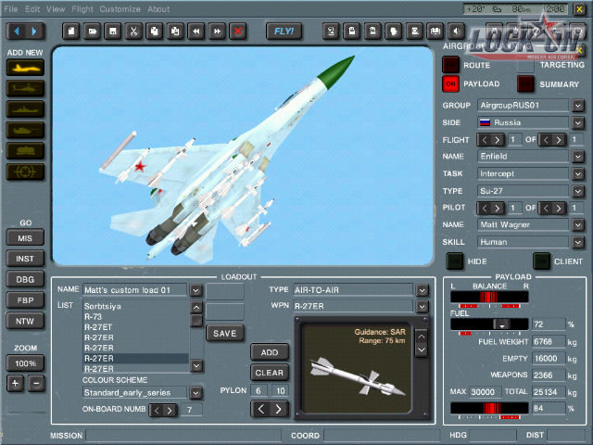Click the red X delete toolbar icon
The height and width of the screenshot is (445, 593).
(x=239, y=32)
